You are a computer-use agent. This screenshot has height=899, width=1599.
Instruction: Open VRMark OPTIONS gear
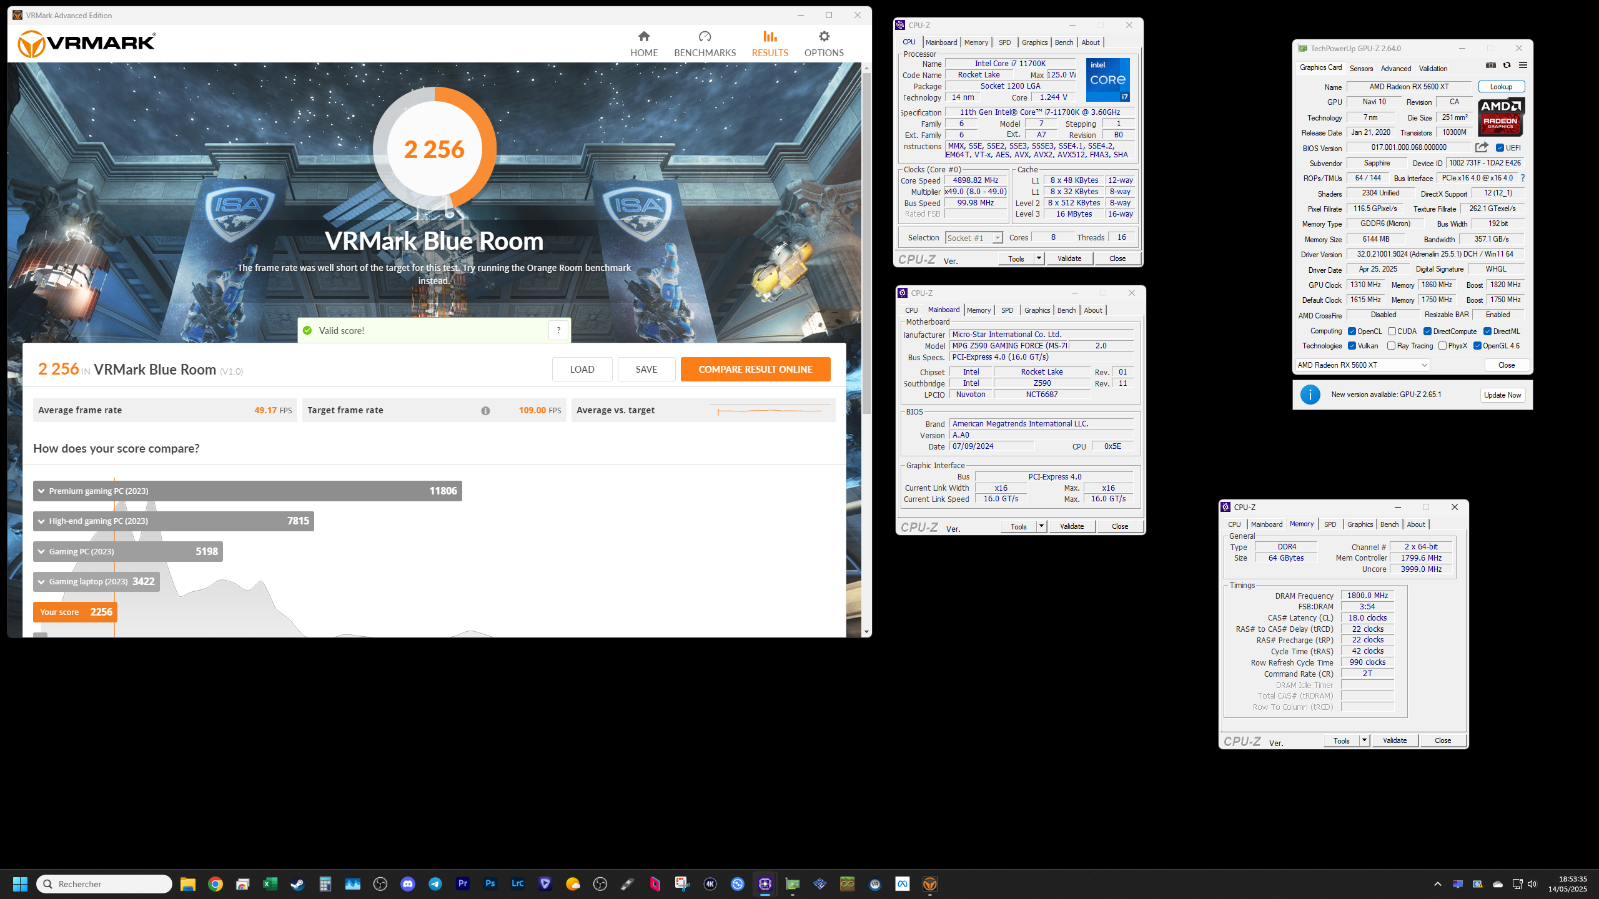pos(824,44)
